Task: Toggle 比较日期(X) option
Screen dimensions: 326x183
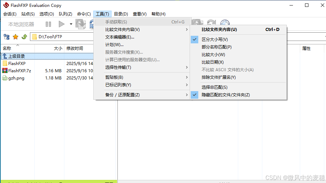Action: point(238,62)
